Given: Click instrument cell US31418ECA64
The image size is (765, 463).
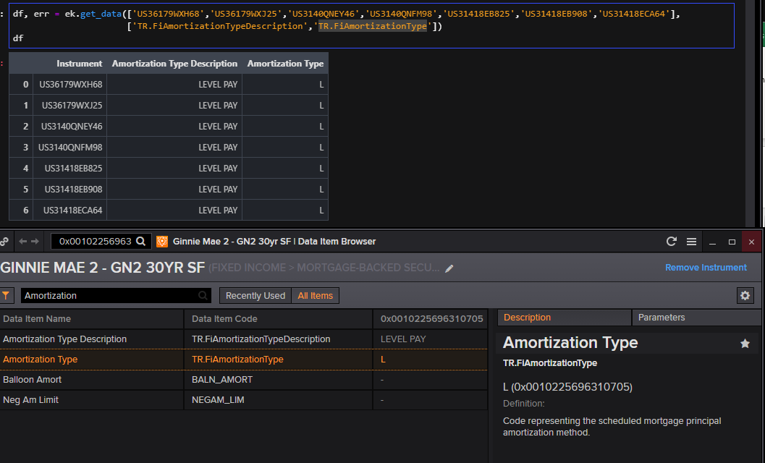Looking at the screenshot, I should pos(69,211).
